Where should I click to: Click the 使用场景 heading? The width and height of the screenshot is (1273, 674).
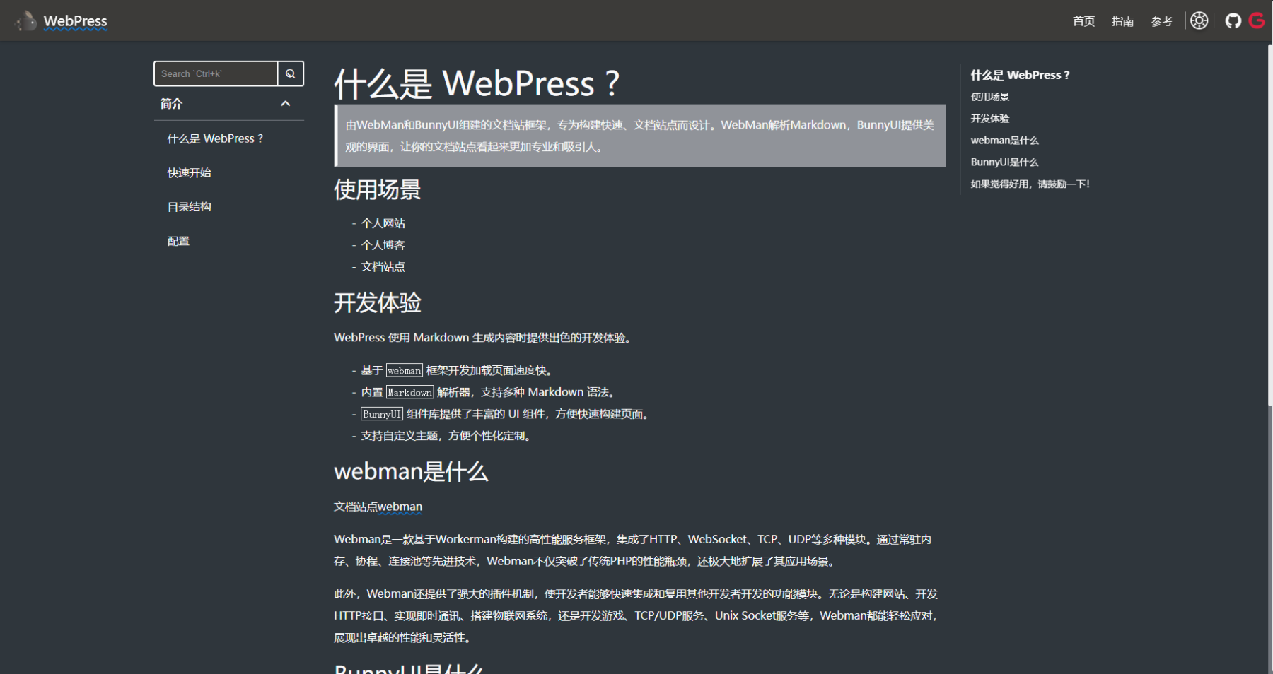(377, 189)
